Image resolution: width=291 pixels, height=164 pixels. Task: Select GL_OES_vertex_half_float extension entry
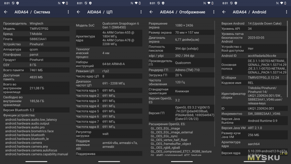pyautogui.click(x=169, y=140)
